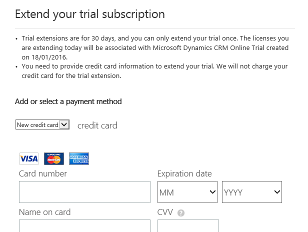This screenshot has width=308, height=232.
Task: Open the New credit card payment dropdown
Action: tap(42, 125)
